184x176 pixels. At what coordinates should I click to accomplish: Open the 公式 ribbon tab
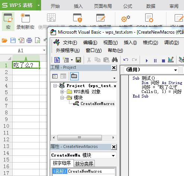click(x=128, y=6)
